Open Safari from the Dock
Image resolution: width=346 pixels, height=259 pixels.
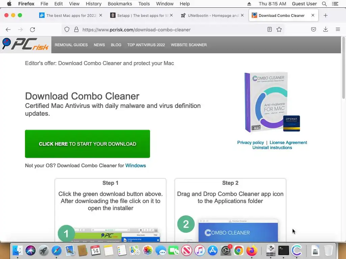coord(56,251)
